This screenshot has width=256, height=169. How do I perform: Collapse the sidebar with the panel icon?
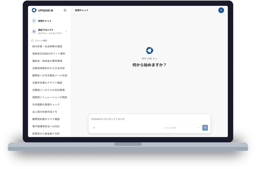(65, 10)
